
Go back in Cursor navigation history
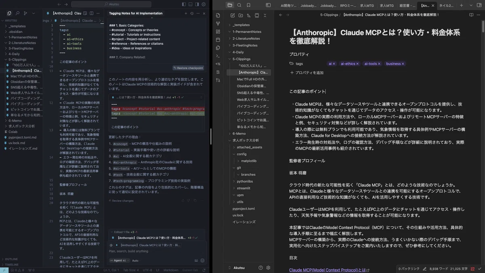coord(59,4)
